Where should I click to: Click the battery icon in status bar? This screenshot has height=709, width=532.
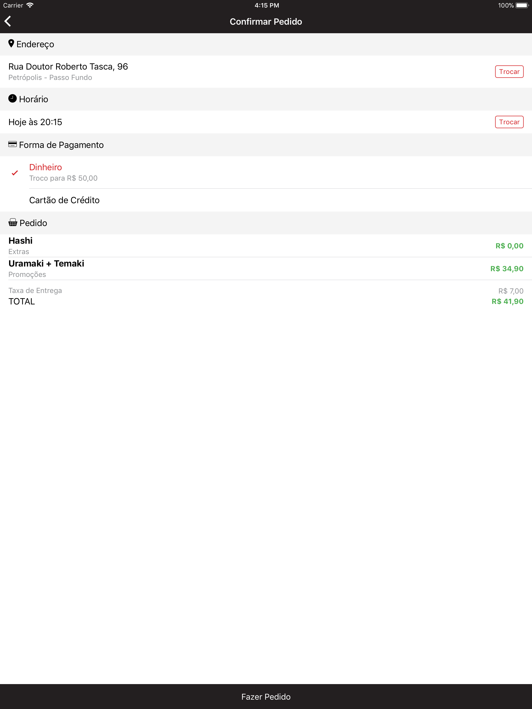click(x=522, y=5)
